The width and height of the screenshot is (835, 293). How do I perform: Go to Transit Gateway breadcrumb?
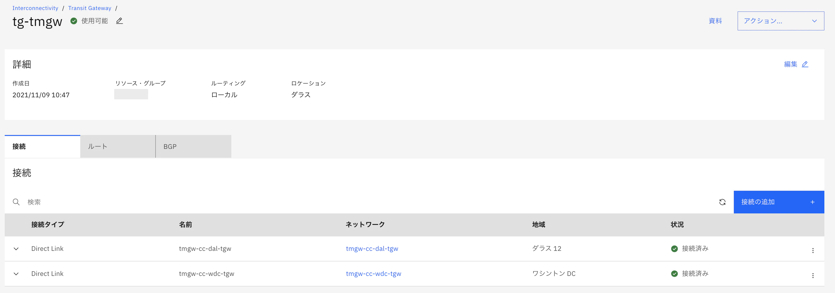89,8
